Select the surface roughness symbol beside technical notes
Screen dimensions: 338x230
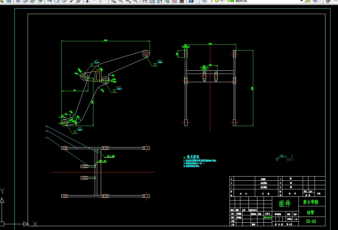click(284, 158)
